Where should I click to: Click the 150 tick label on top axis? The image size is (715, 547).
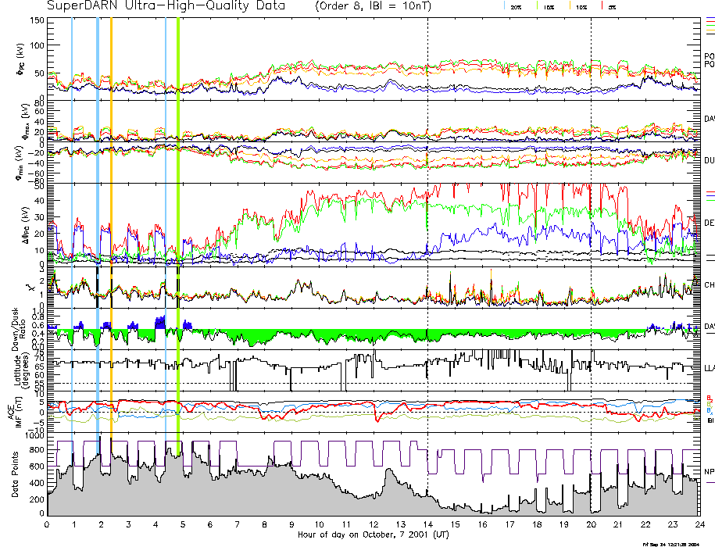click(x=36, y=20)
